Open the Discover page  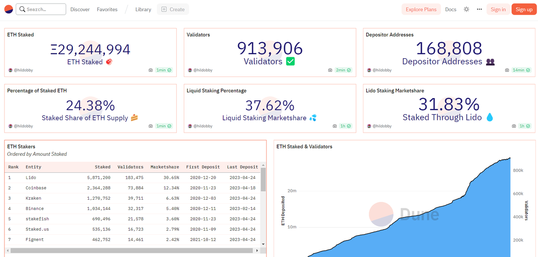80,9
